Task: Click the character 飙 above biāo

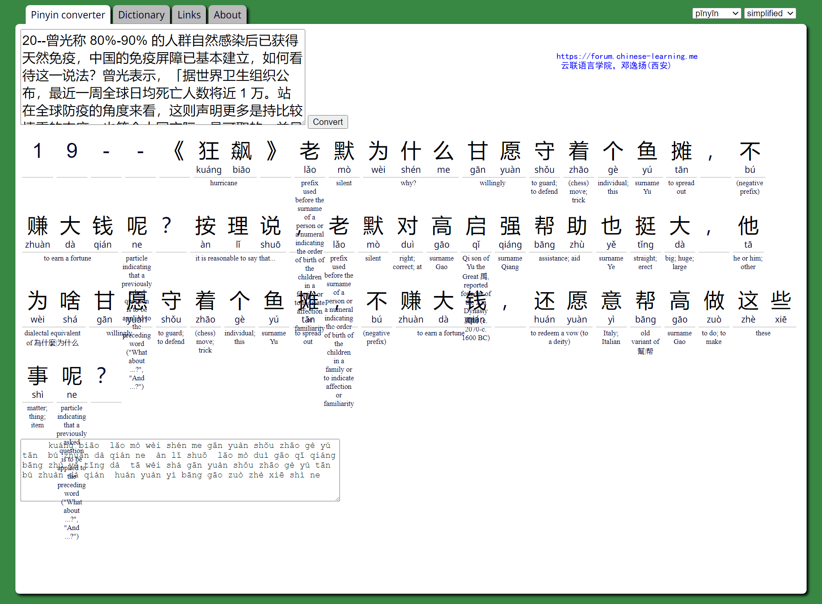Action: [x=241, y=151]
